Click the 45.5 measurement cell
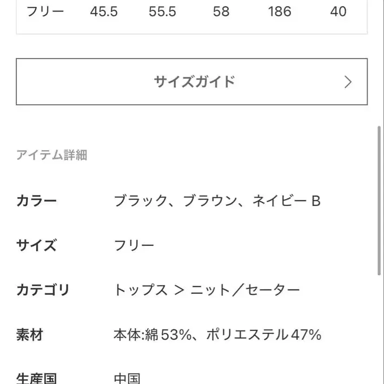Viewport: 384px width, 384px height. (104, 12)
